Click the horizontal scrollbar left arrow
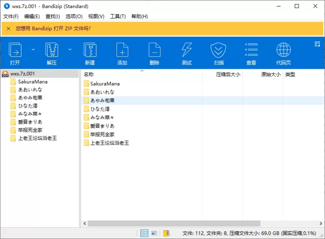The image size is (325, 239). (x=85, y=224)
